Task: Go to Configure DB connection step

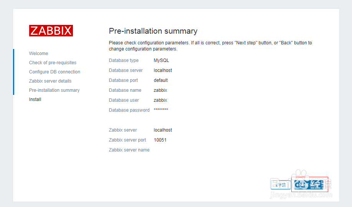Action: tap(55, 72)
